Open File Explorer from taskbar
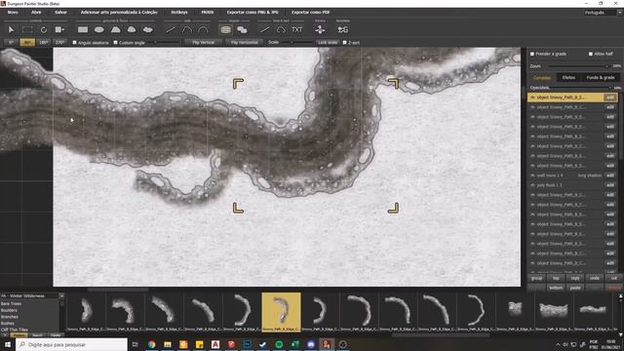The height and width of the screenshot is (351, 624). (168, 344)
